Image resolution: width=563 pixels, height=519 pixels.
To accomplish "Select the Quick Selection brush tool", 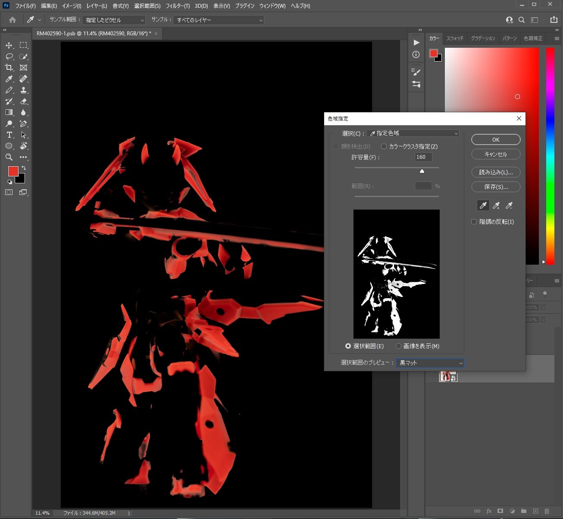I will click(23, 56).
